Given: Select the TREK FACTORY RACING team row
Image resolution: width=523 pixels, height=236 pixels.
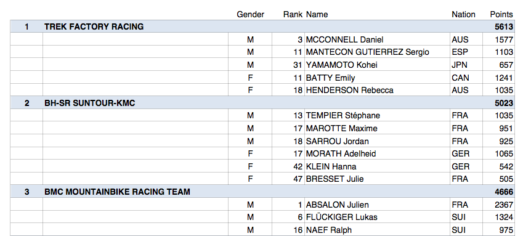Looking at the screenshot, I should 262,26.
